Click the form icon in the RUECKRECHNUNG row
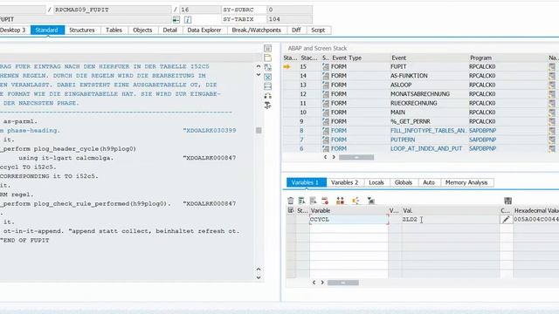Screen dimensions: 559x314 tap(326, 103)
